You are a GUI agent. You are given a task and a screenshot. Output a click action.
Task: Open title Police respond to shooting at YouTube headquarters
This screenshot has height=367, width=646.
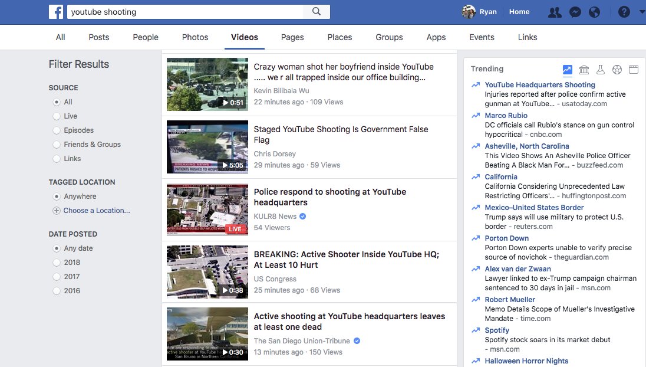[330, 197]
